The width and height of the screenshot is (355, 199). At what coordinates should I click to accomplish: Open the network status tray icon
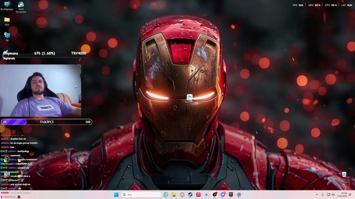point(328,195)
